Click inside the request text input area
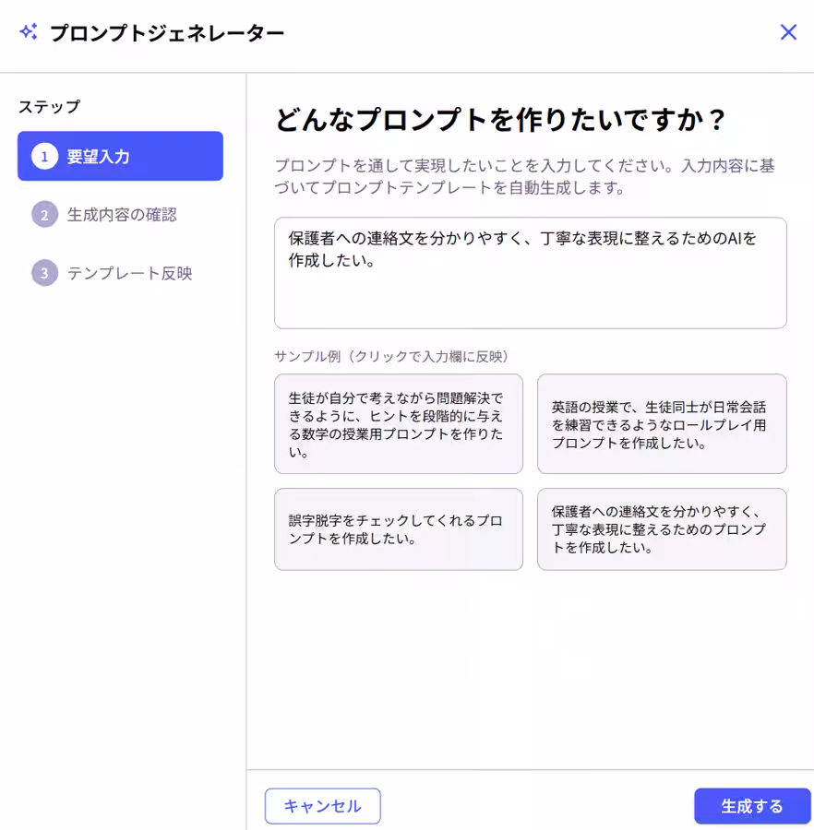 tap(530, 272)
